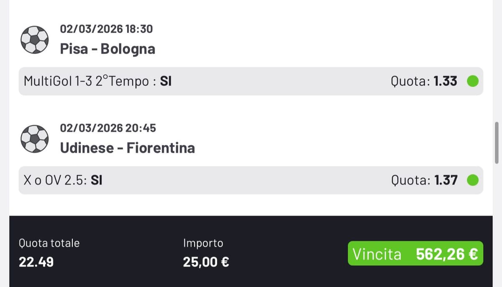Image resolution: width=502 pixels, height=287 pixels.
Task: Click the 02/03/2026 18:30 date label
Action: click(106, 29)
